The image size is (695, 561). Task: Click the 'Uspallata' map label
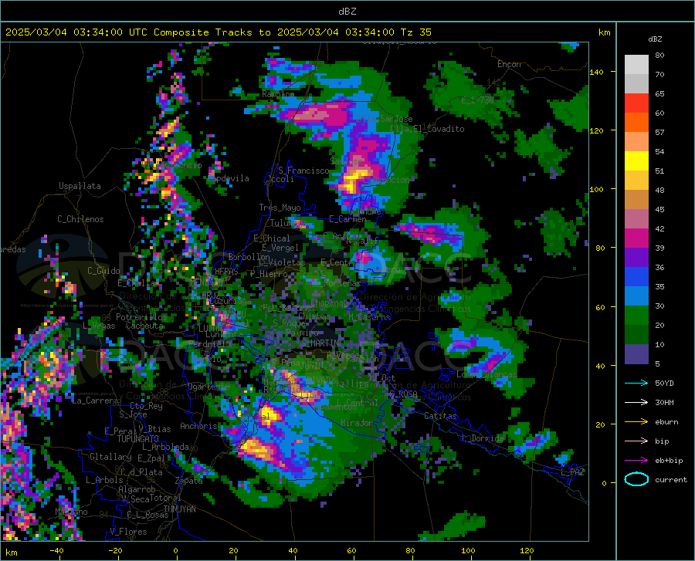(80, 186)
